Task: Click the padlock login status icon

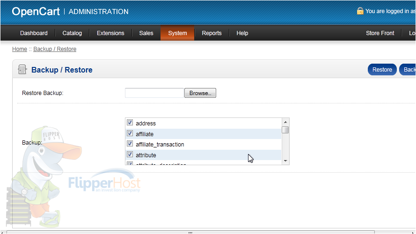Action: [360, 11]
